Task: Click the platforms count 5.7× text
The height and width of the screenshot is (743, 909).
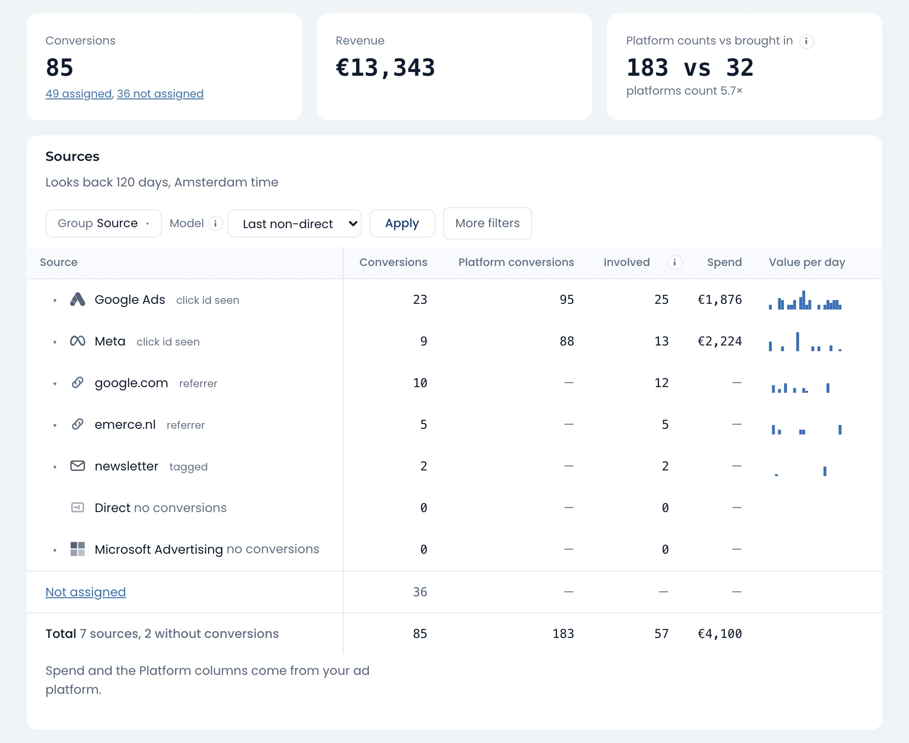Action: coord(684,91)
